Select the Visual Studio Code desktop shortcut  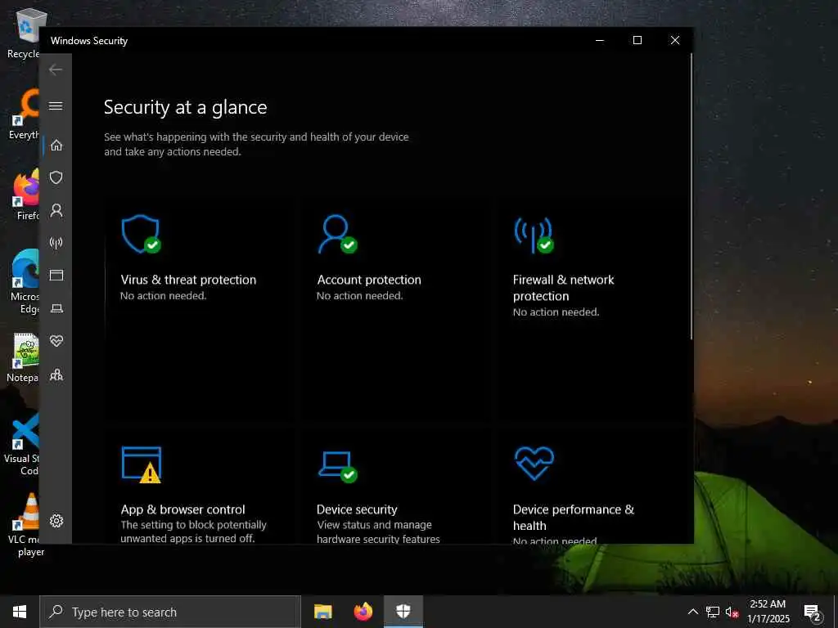(22, 444)
